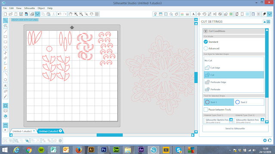Select the Draw an Ellipse tool
Viewport: 275px width, 154px height.
(x=6, y=47)
